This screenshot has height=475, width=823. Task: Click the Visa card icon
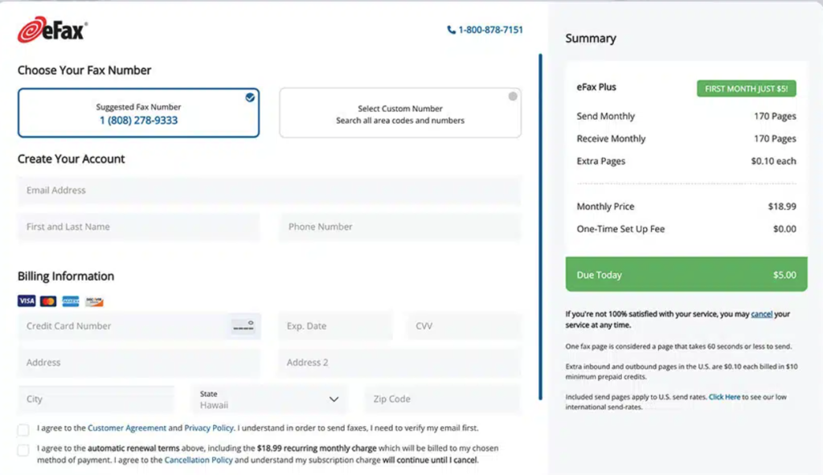(27, 301)
